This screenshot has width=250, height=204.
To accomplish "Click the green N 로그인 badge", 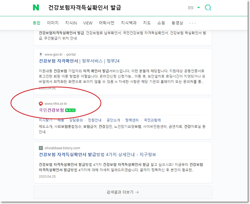I will click(x=70, y=110).
